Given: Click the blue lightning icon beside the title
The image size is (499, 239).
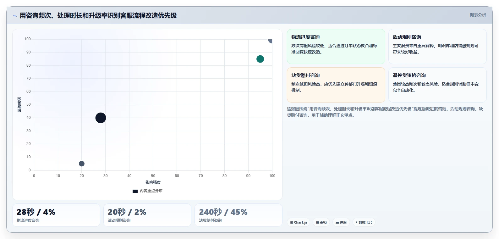Looking at the screenshot, I should 15,16.
